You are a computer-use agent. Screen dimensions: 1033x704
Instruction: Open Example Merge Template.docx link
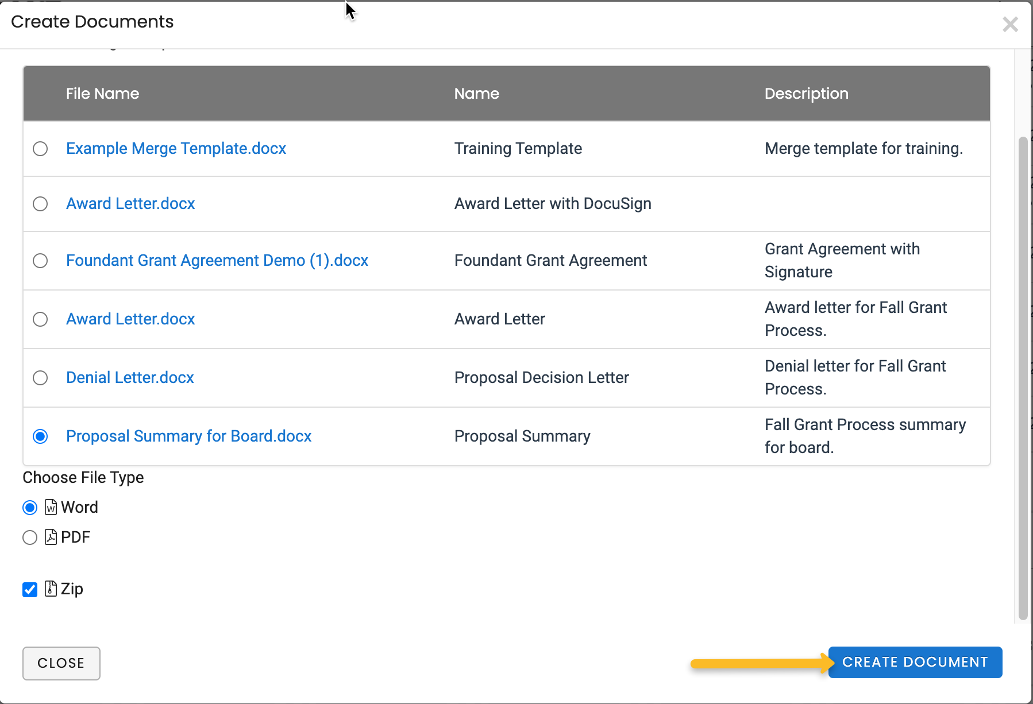[176, 149]
